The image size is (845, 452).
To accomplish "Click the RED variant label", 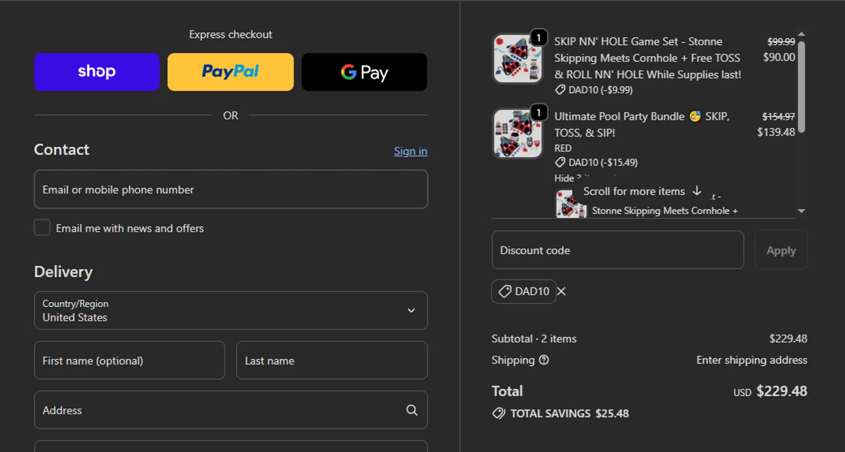I will click(563, 148).
